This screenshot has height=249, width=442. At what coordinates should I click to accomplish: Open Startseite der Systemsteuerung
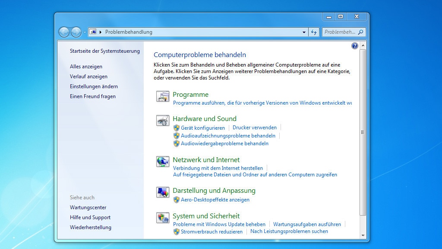[105, 51]
